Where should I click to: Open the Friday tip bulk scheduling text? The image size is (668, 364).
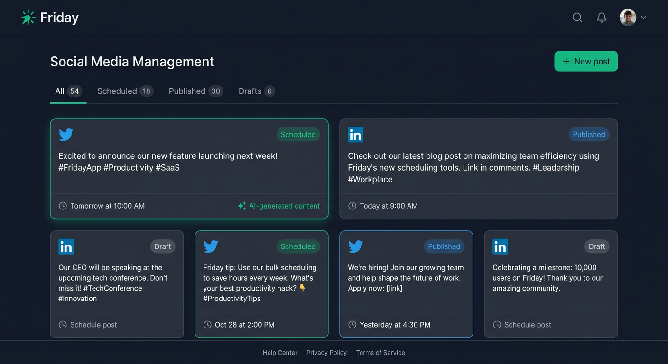[260, 283]
